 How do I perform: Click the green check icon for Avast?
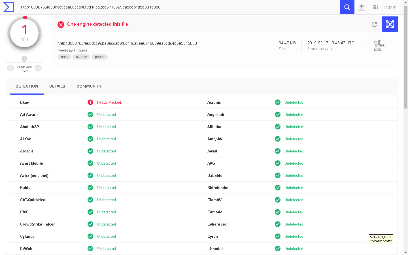click(x=278, y=151)
